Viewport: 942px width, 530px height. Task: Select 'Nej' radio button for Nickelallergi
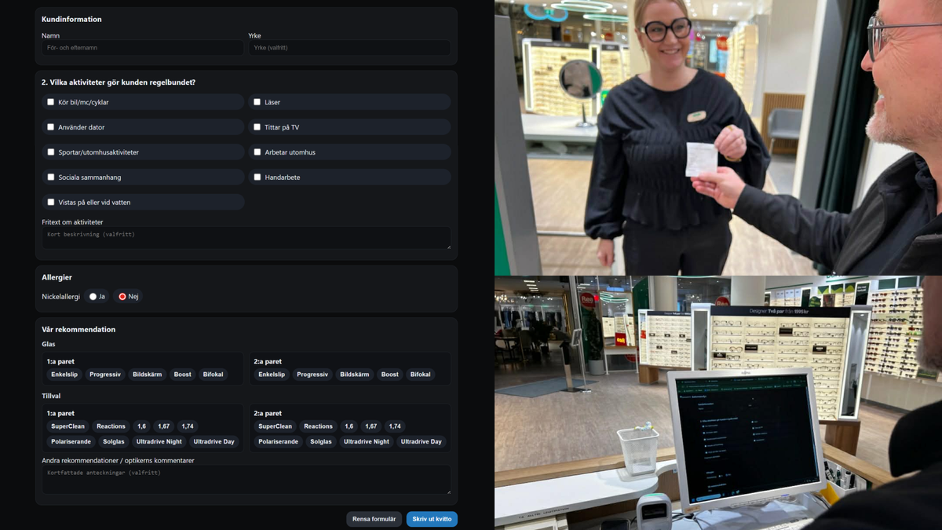122,297
